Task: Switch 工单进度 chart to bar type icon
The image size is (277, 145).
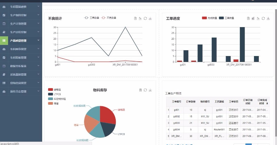Action: (x=253, y=18)
